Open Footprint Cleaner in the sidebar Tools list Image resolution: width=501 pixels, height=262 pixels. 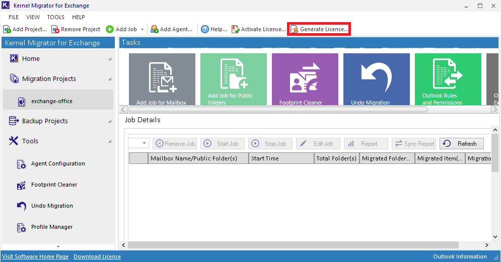click(x=54, y=185)
